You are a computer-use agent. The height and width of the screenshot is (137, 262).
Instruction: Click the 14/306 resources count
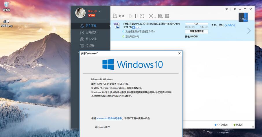(x=204, y=27)
